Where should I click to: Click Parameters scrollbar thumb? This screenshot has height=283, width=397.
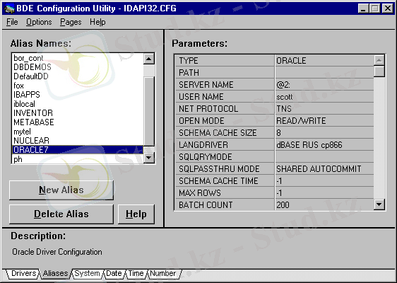pos(379,71)
